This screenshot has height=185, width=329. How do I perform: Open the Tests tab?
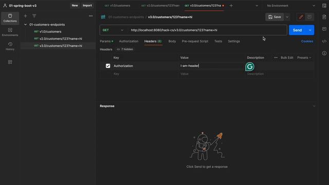click(x=218, y=41)
